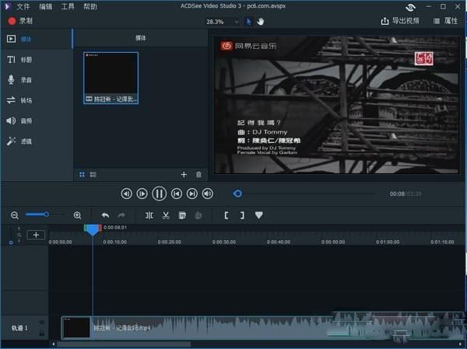Image resolution: width=467 pixels, height=349 pixels.
Task: Select the arrow pointer tool
Action: [x=249, y=22]
